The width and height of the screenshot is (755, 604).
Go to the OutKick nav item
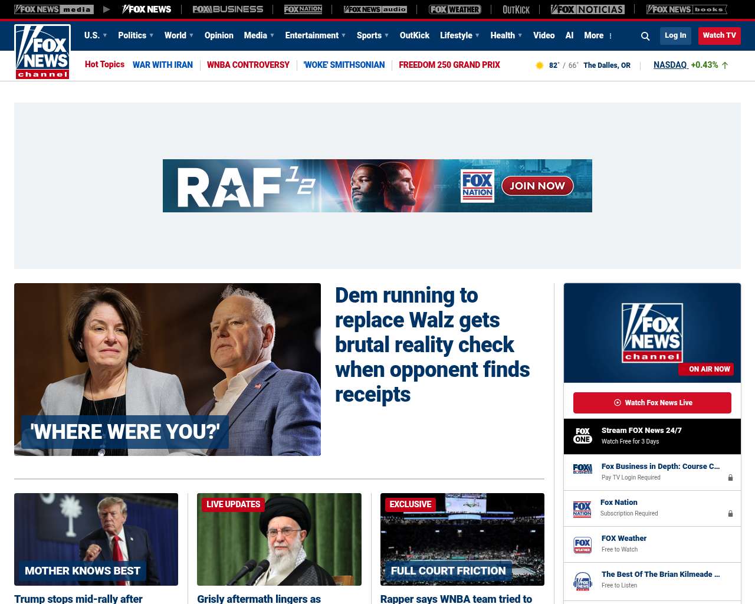tap(415, 35)
